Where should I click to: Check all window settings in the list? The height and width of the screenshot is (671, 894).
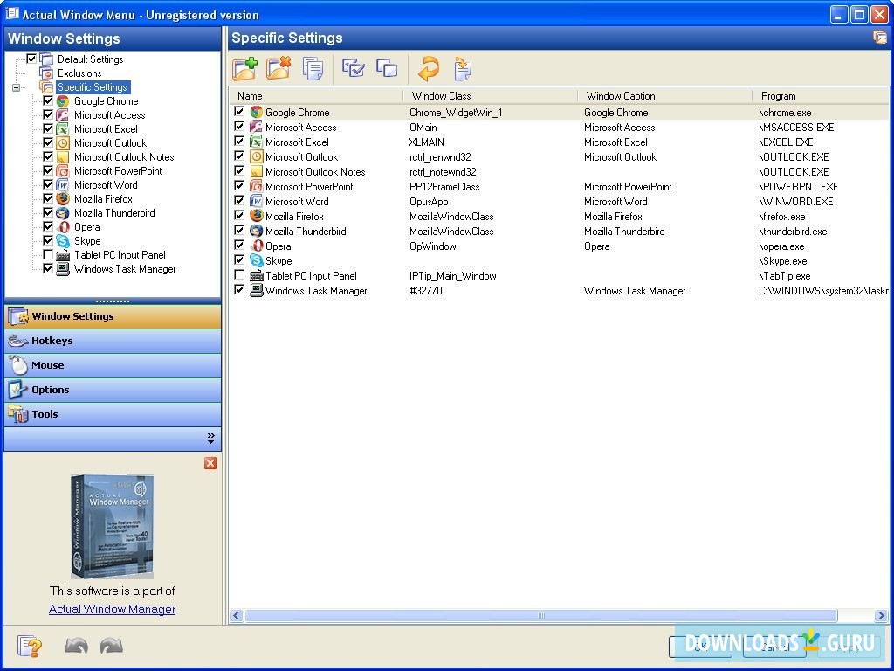tap(353, 69)
